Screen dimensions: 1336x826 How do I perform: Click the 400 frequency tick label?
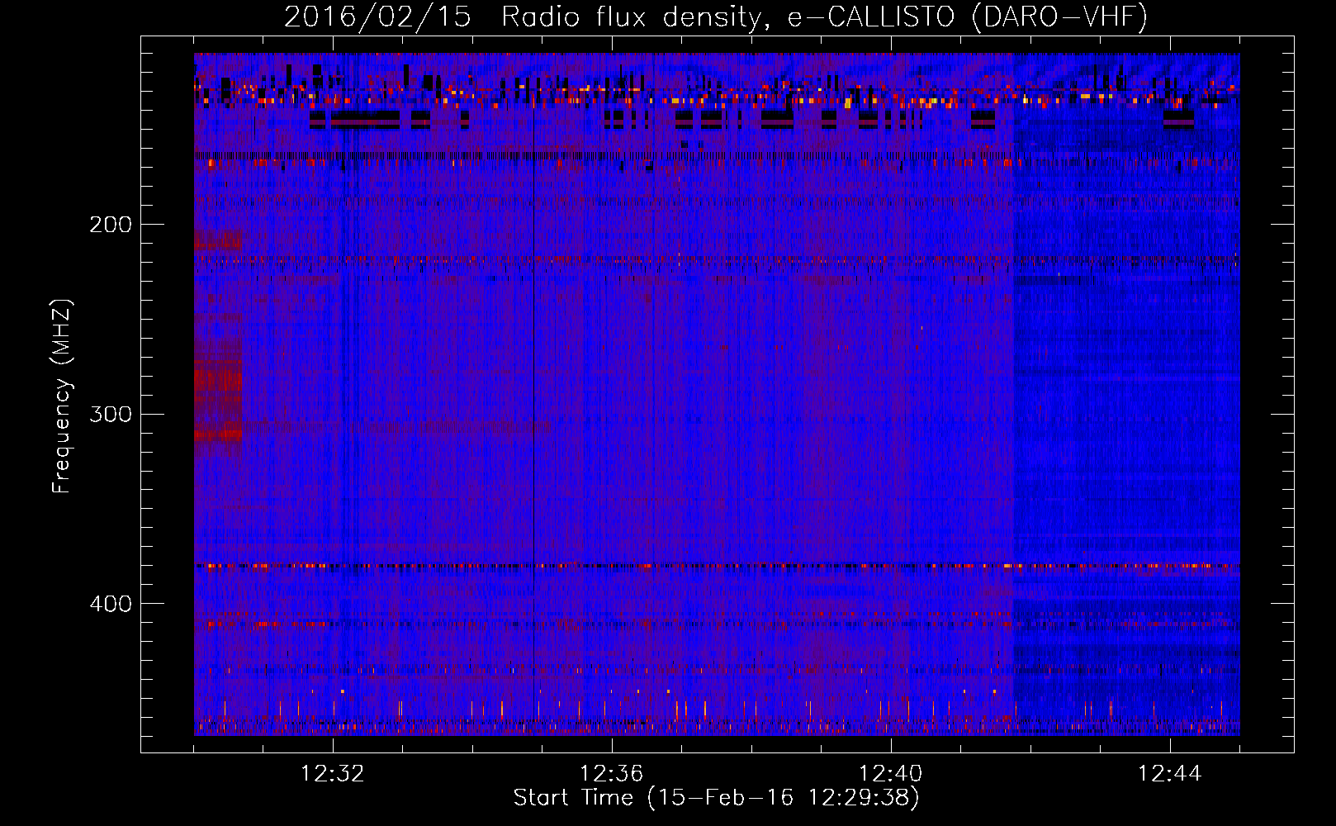point(111,604)
